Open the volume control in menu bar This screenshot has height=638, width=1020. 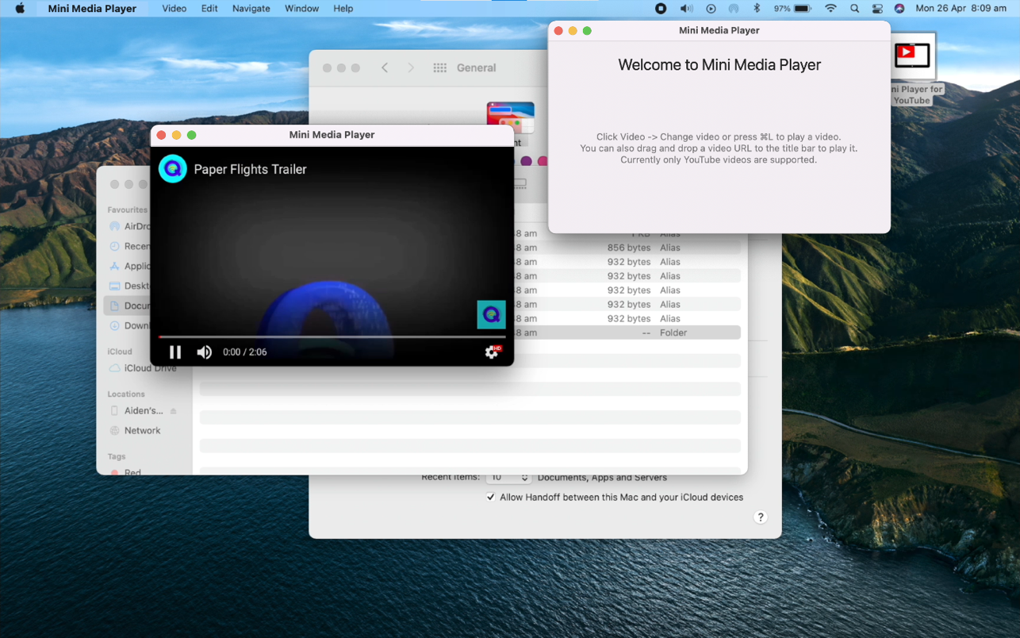(686, 9)
